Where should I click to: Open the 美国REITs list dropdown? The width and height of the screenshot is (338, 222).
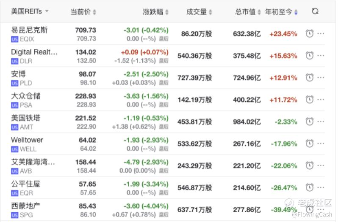coord(30,11)
